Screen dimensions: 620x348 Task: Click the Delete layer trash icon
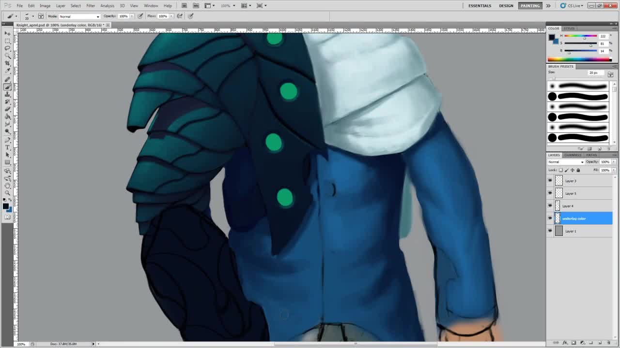tap(608, 343)
